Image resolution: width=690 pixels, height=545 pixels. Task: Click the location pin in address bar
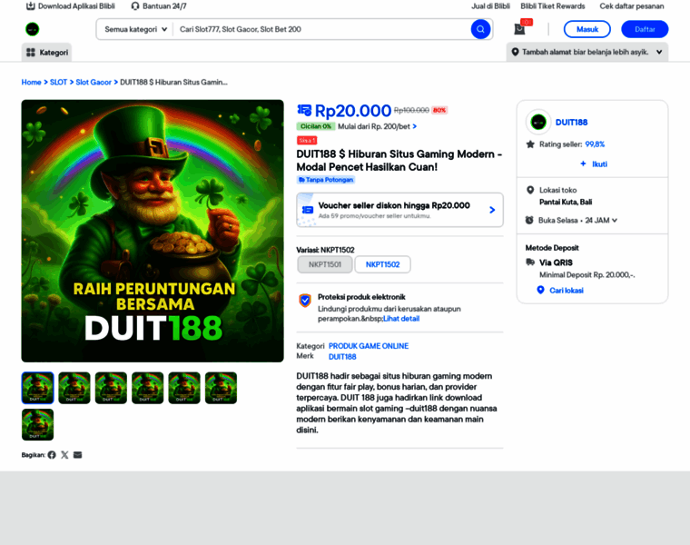(515, 52)
